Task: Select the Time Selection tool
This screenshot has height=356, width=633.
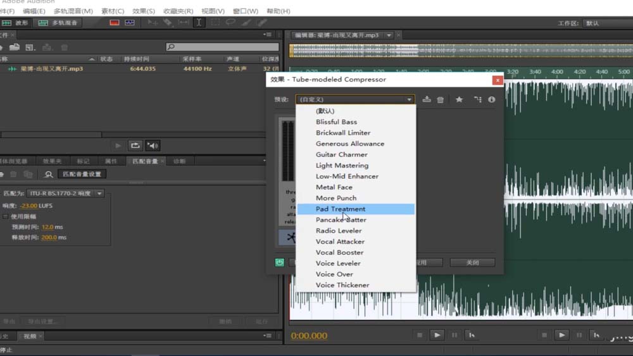Action: [199, 23]
